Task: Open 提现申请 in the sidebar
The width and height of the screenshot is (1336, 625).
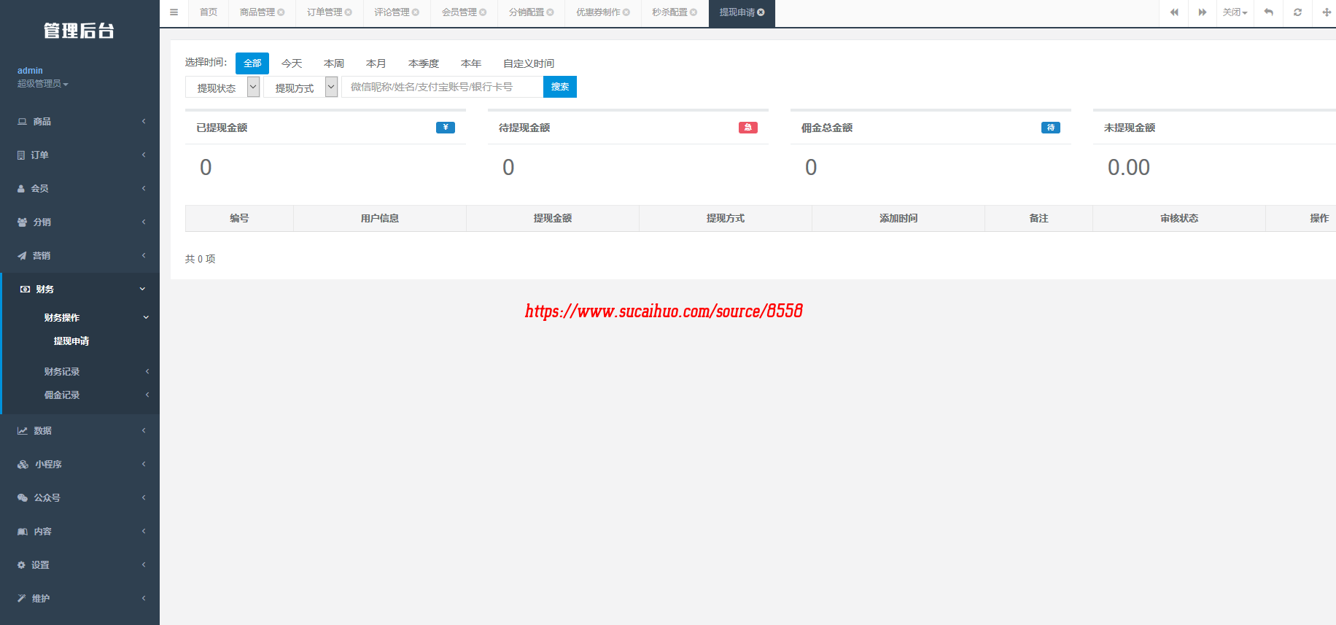Action: 71,341
